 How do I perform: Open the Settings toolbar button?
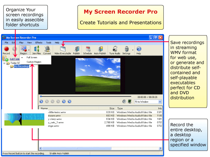(x=126, y=50)
